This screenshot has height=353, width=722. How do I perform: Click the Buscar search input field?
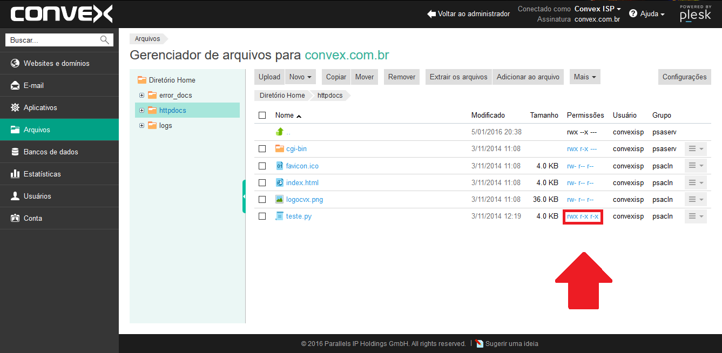59,40
